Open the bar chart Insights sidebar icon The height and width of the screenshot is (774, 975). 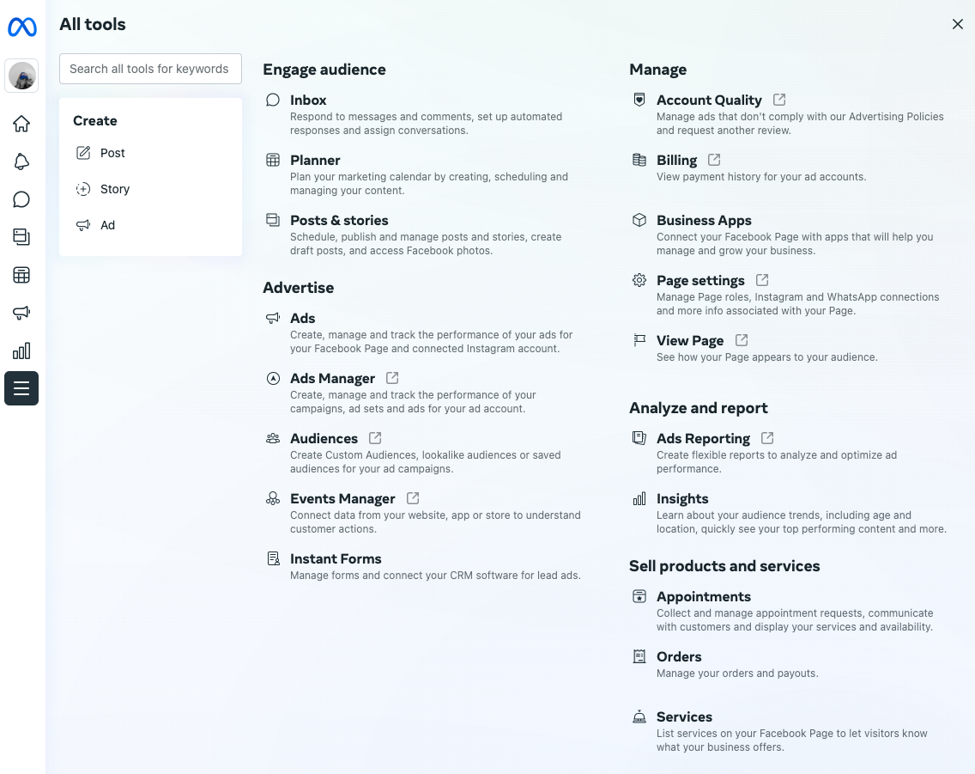21,350
